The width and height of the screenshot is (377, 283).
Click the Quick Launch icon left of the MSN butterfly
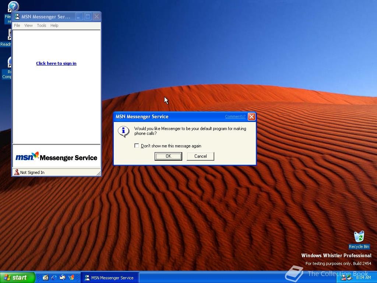tap(63, 278)
